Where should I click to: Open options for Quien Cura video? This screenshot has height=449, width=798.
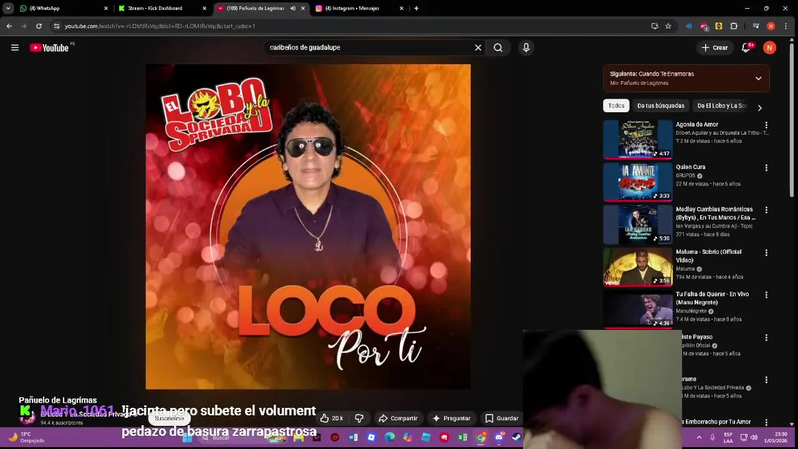pos(766,168)
